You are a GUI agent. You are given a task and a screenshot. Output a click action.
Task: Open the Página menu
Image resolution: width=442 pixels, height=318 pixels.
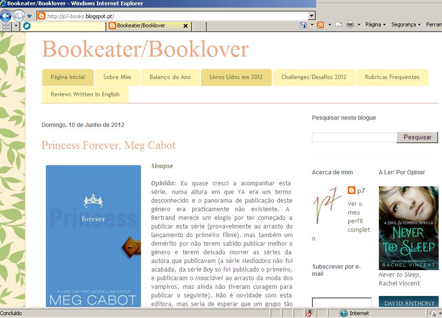pos(375,24)
